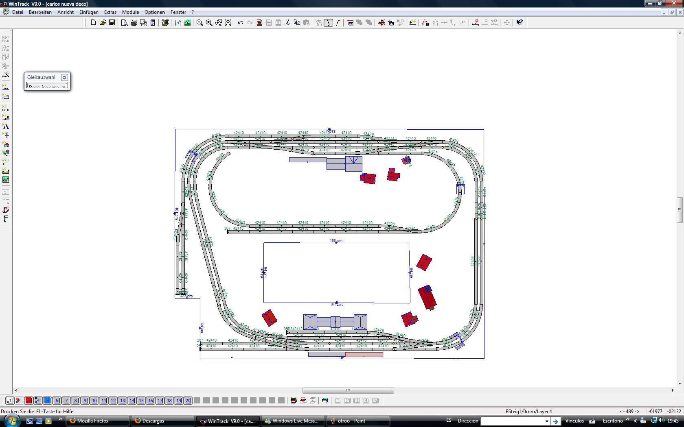The height and width of the screenshot is (427, 684).
Task: Click the help pointer question icon
Action: pyautogui.click(x=520, y=23)
